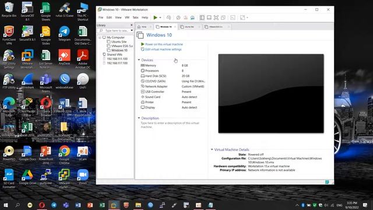Open the snapshot manager toolbar icon

coord(192,17)
